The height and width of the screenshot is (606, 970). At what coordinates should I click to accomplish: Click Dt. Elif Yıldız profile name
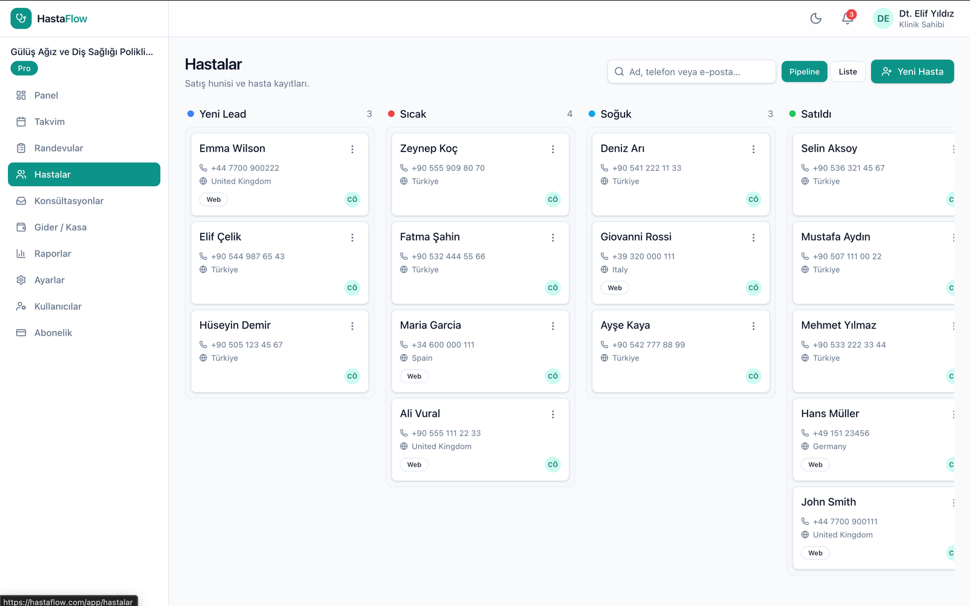pyautogui.click(x=926, y=13)
